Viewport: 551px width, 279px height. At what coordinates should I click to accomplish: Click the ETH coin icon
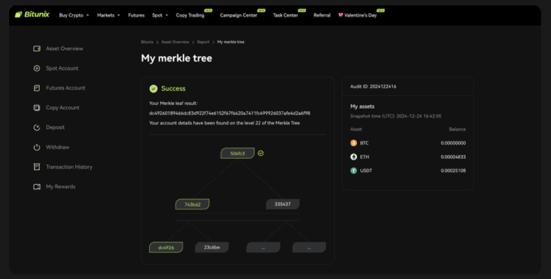pos(354,157)
